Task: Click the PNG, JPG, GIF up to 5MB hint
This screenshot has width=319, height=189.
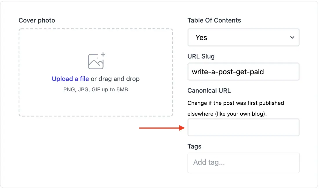Action: (x=96, y=89)
